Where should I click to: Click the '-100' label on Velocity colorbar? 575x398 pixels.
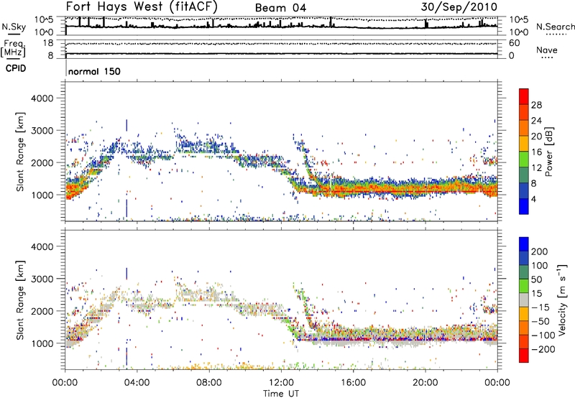(543, 335)
